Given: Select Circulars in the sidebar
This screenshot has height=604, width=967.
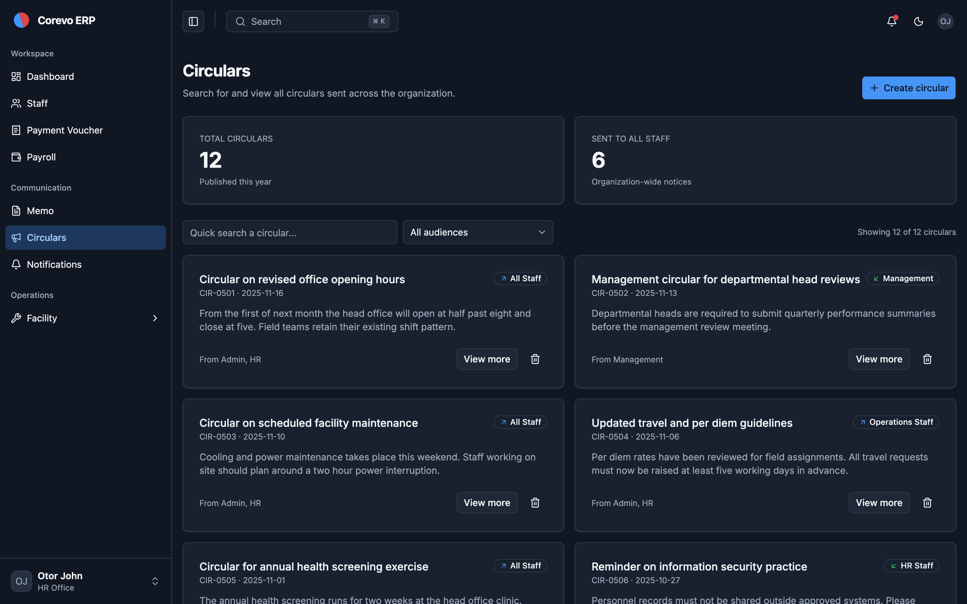Looking at the screenshot, I should pos(86,238).
